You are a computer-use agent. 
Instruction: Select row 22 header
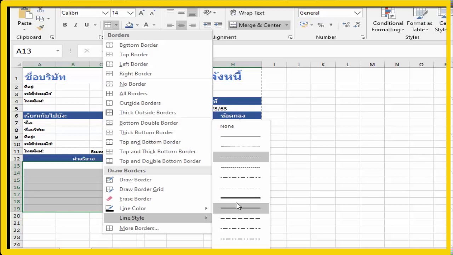pos(17,230)
